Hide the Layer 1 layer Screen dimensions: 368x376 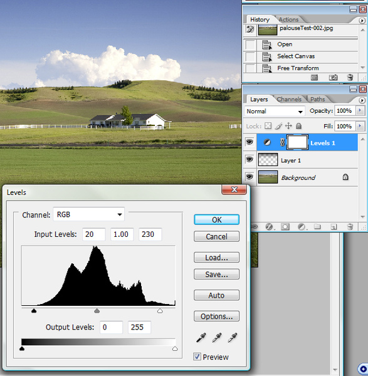click(250, 159)
